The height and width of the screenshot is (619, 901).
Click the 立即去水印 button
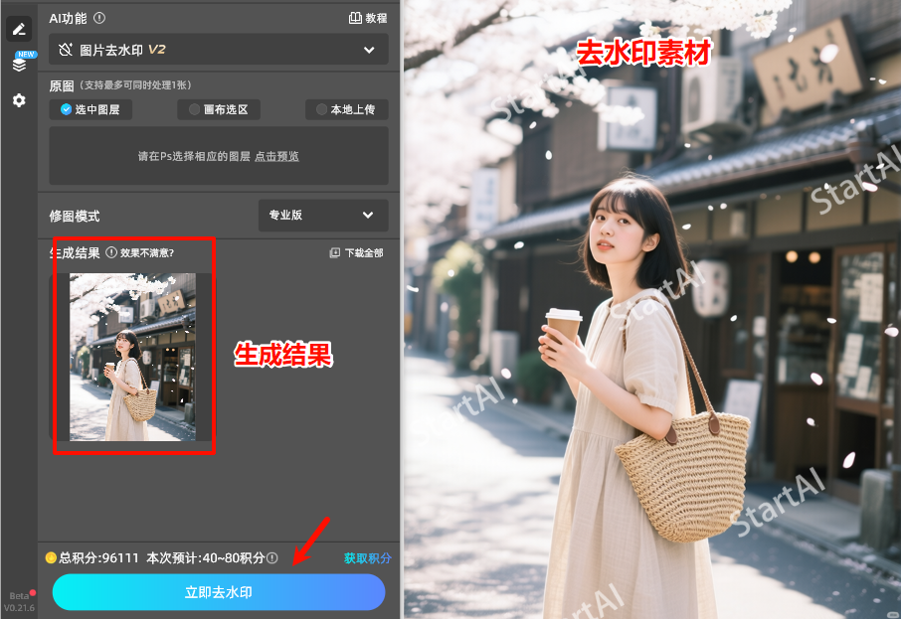pos(219,592)
